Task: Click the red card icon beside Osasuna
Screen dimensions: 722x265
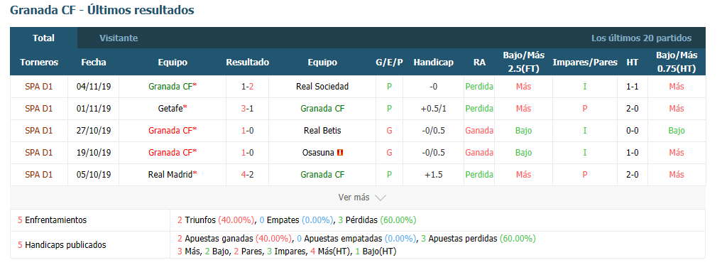Action: (x=341, y=153)
